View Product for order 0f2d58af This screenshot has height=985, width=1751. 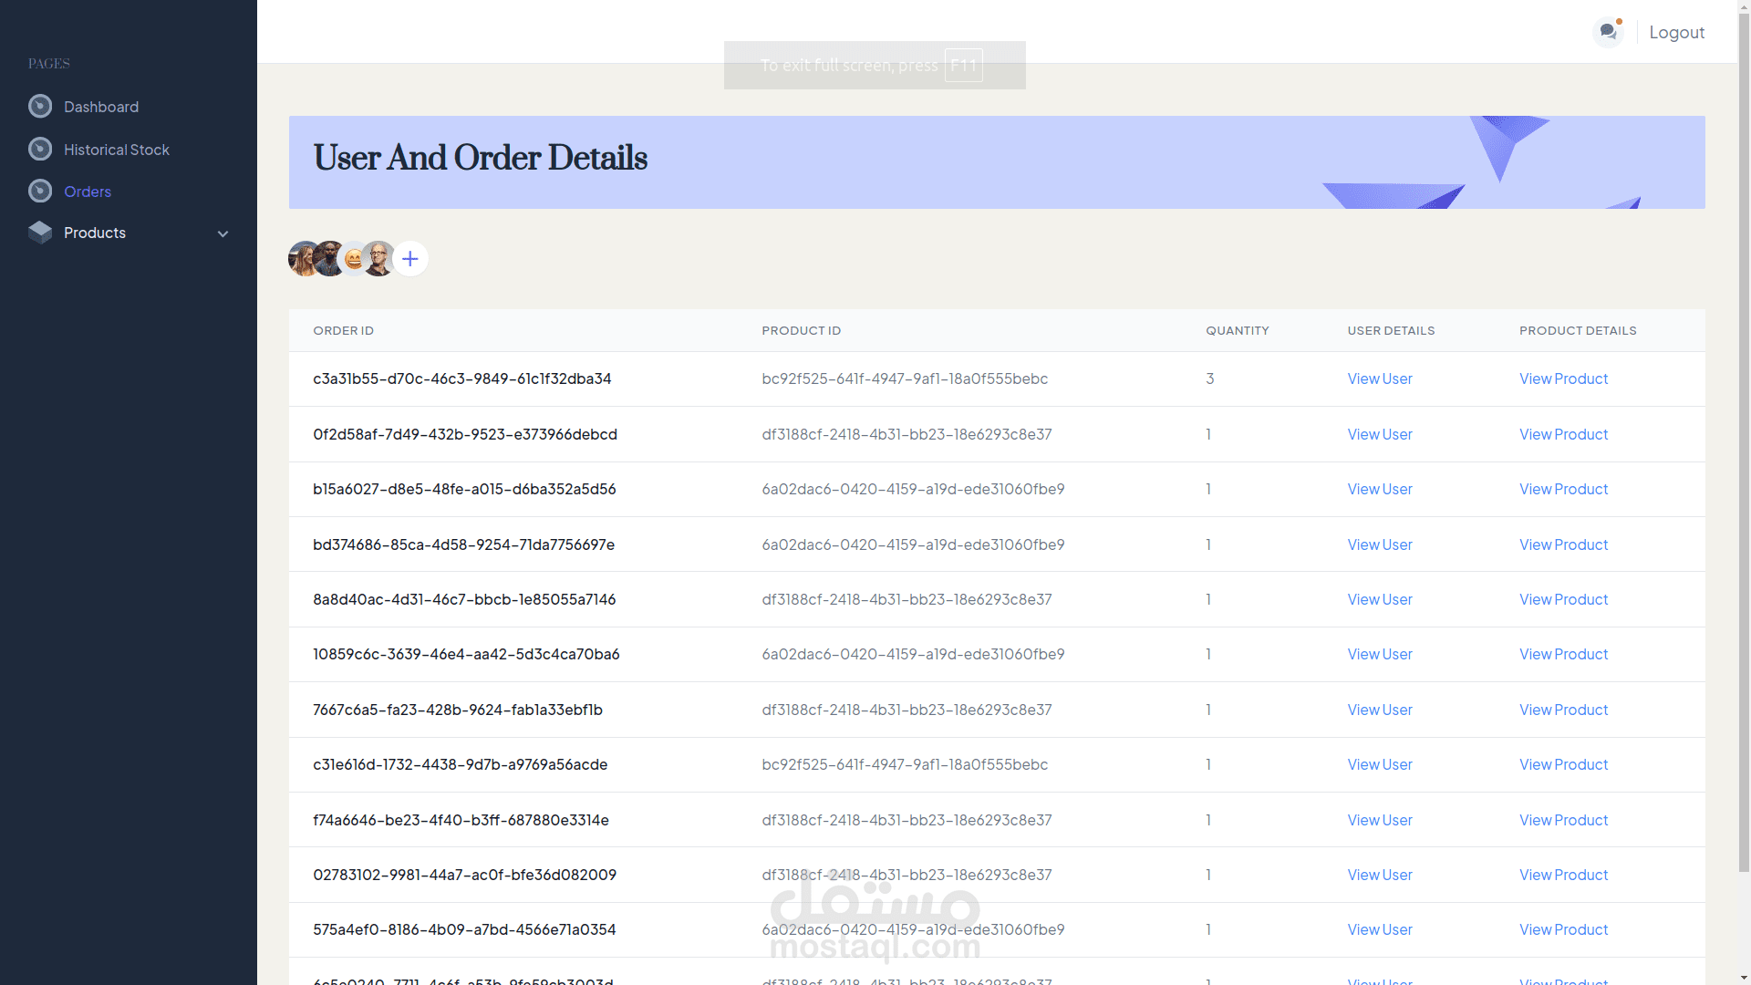(x=1563, y=434)
